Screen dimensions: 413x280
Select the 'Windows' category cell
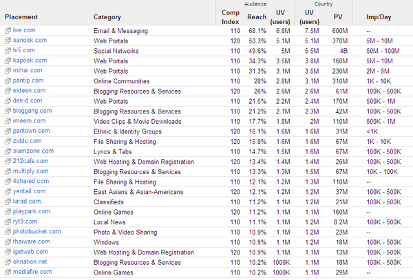click(x=106, y=242)
